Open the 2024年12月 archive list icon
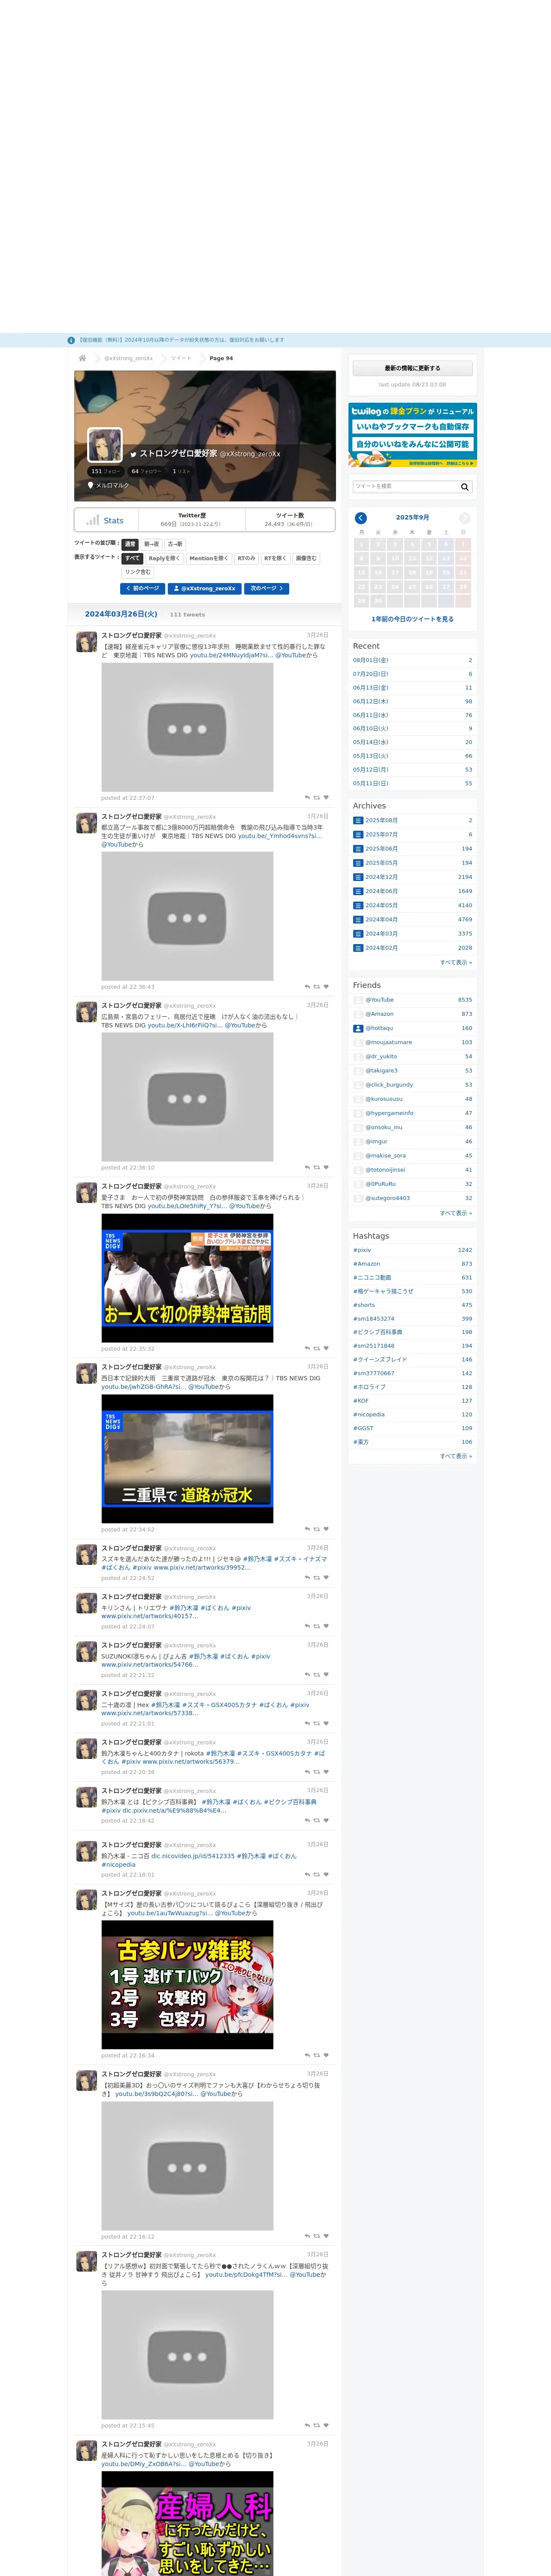Image resolution: width=551 pixels, height=2576 pixels. point(358,877)
